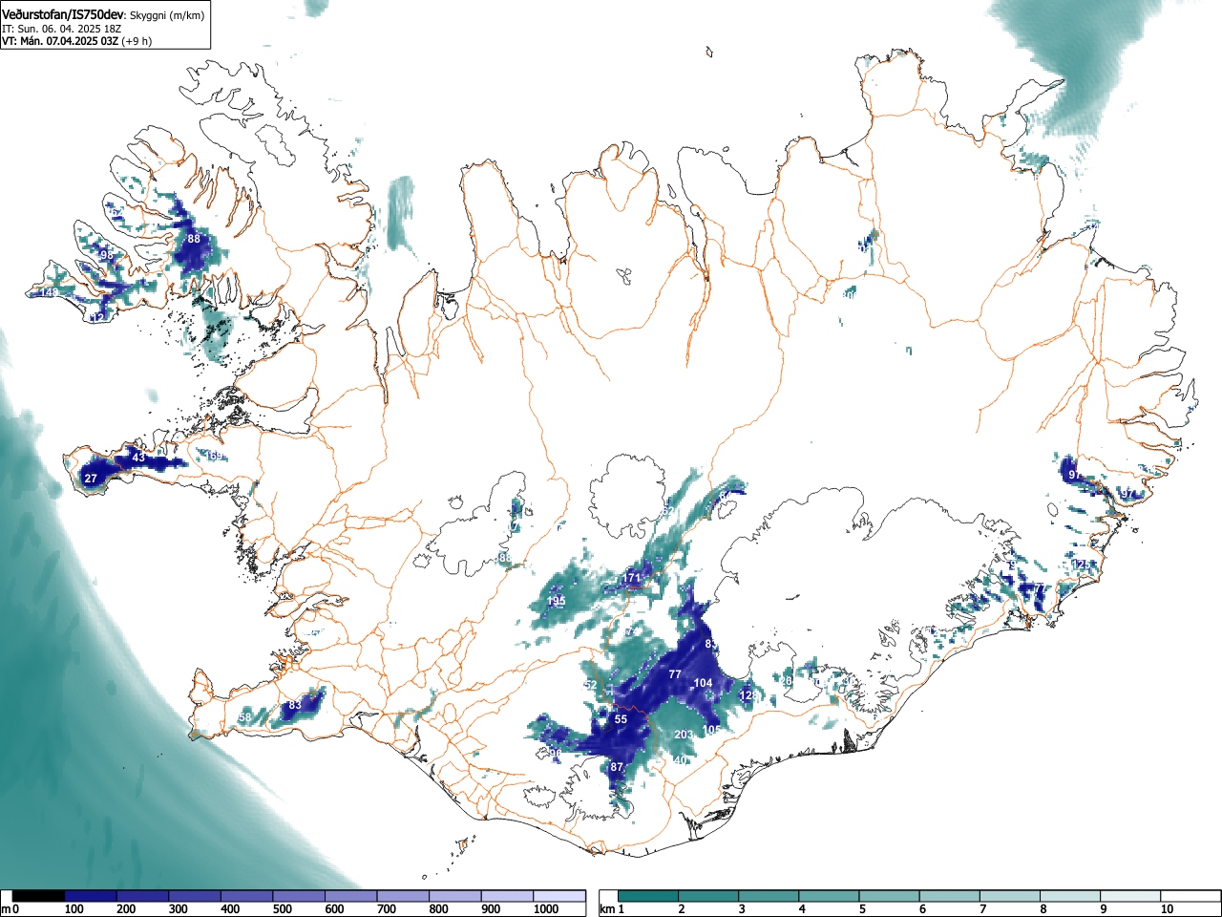
Task: Click the dark blue 100–200 m legend swatch
Action: 91,896
